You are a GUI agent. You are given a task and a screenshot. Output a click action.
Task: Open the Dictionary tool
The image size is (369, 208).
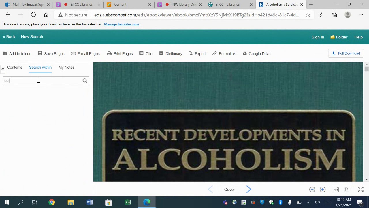171,54
